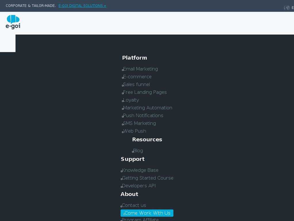This screenshot has width=294, height=221.
Task: Open E-GOI DIGITAL SOLUTIONS link
Action: (82, 6)
